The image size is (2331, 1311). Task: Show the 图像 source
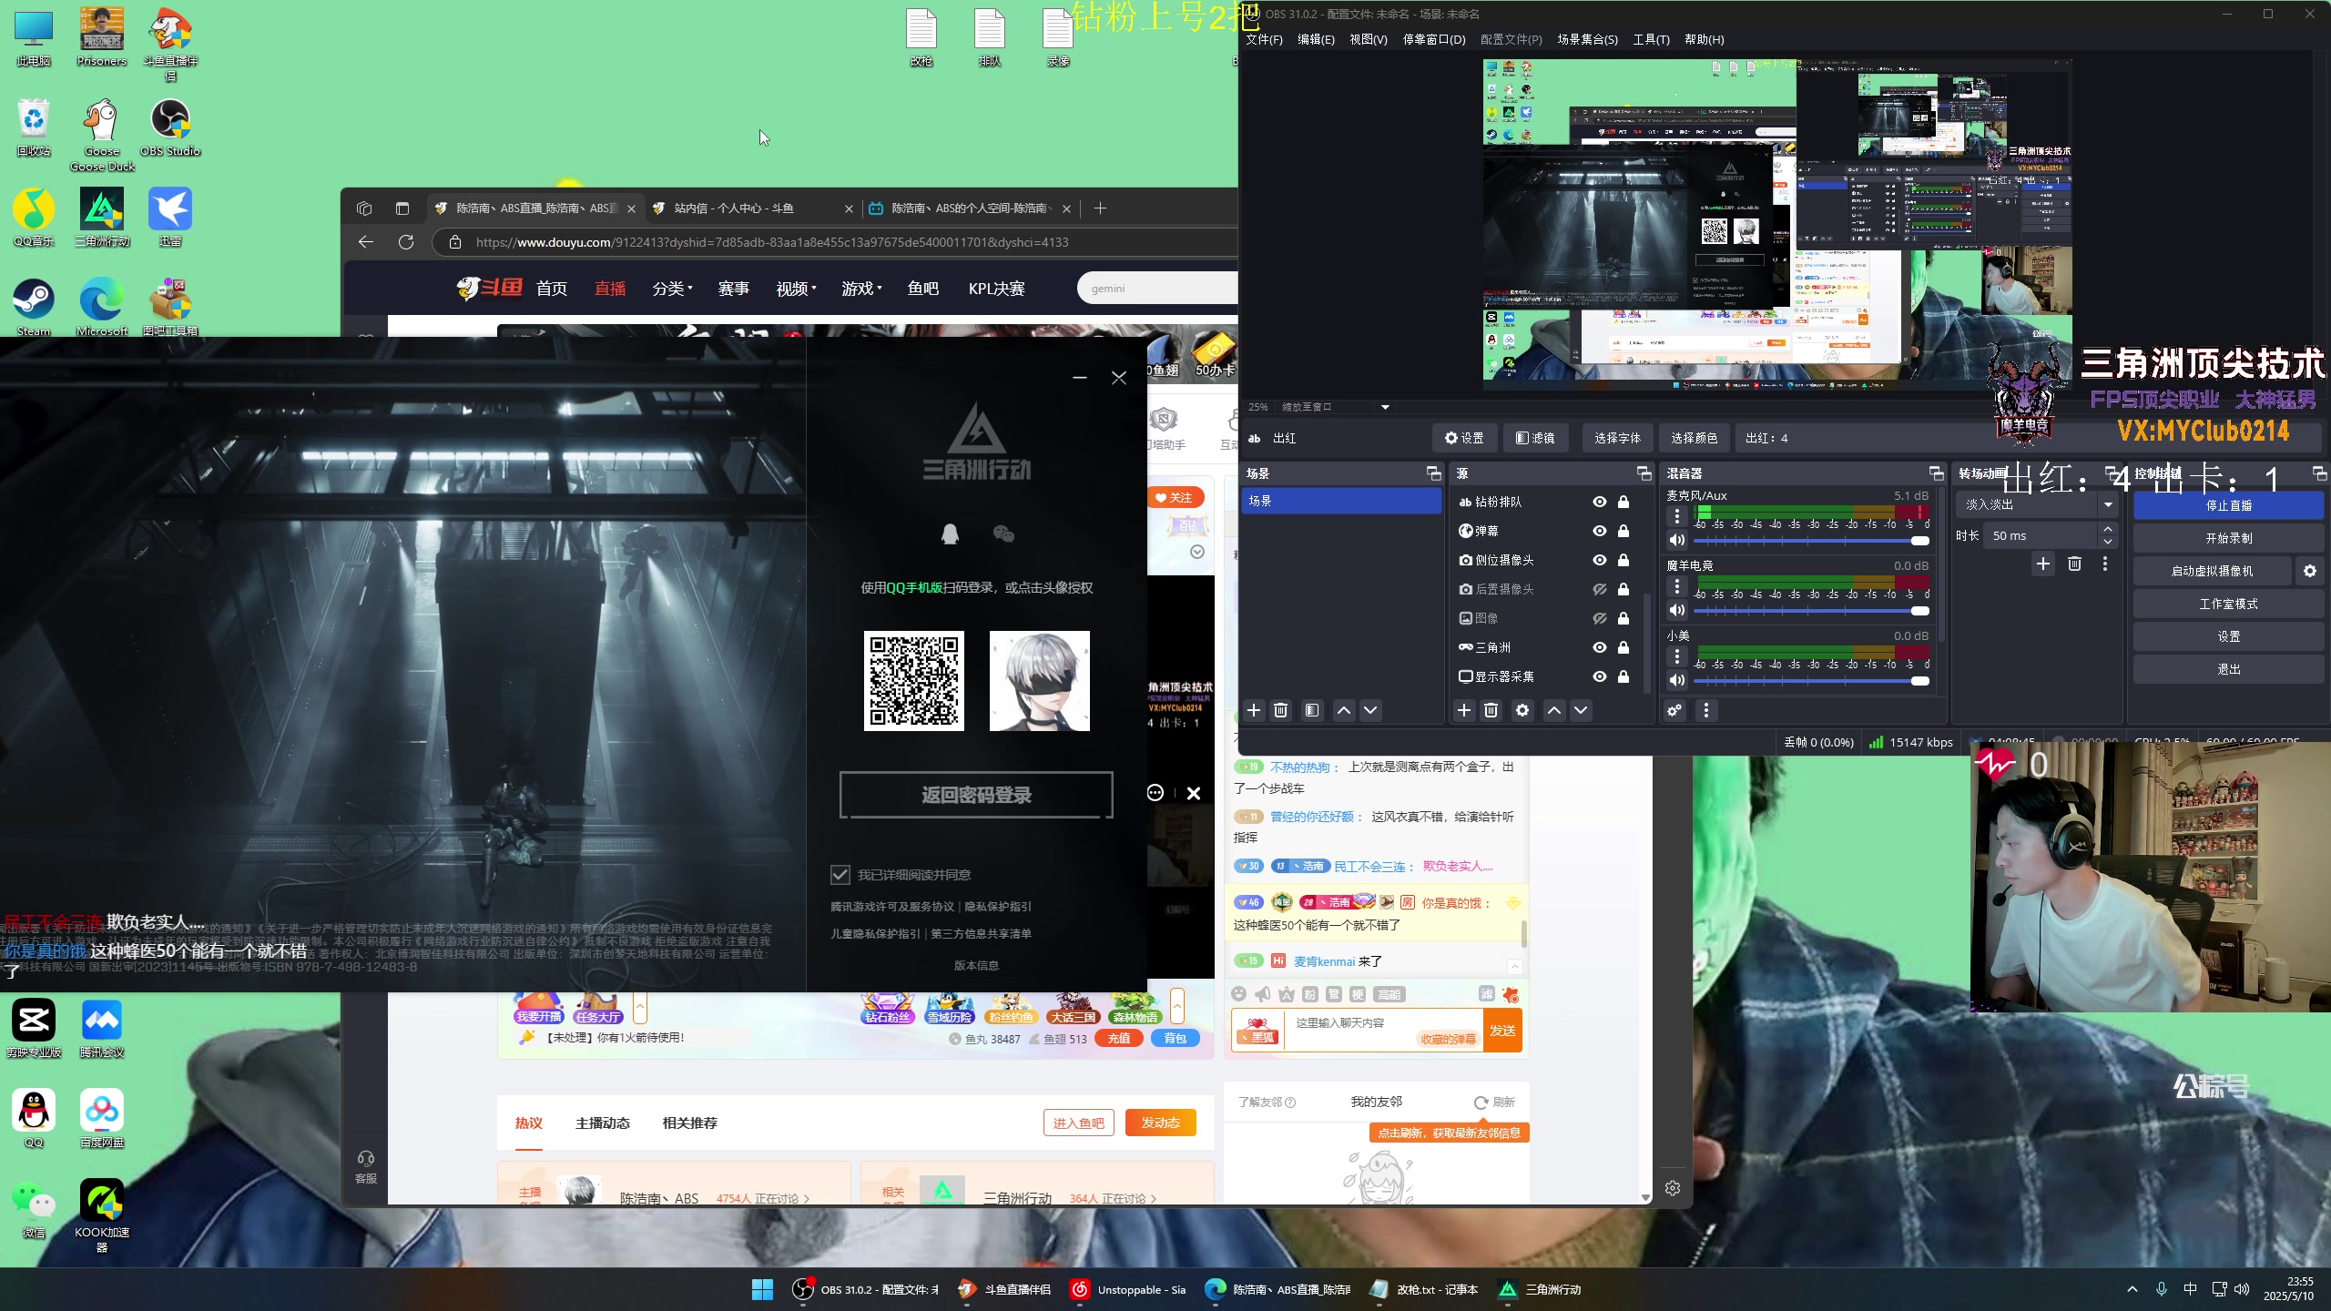pos(1600,618)
